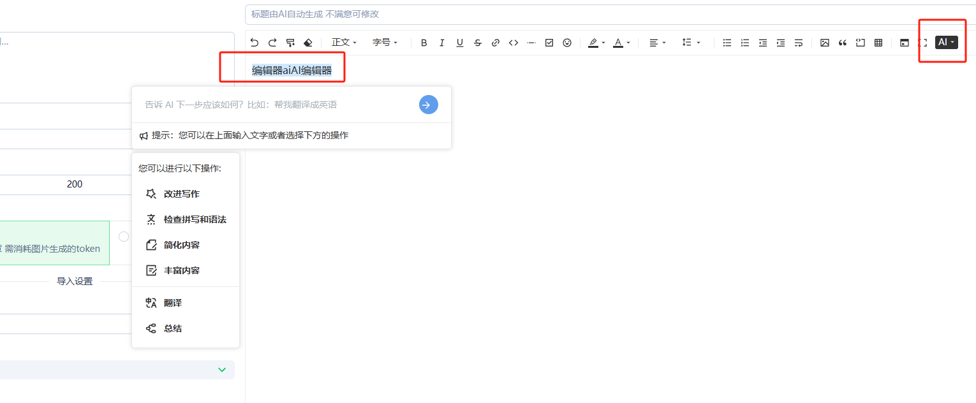Toggle bold formatting
Screen dimensions: 976x403
pos(424,43)
